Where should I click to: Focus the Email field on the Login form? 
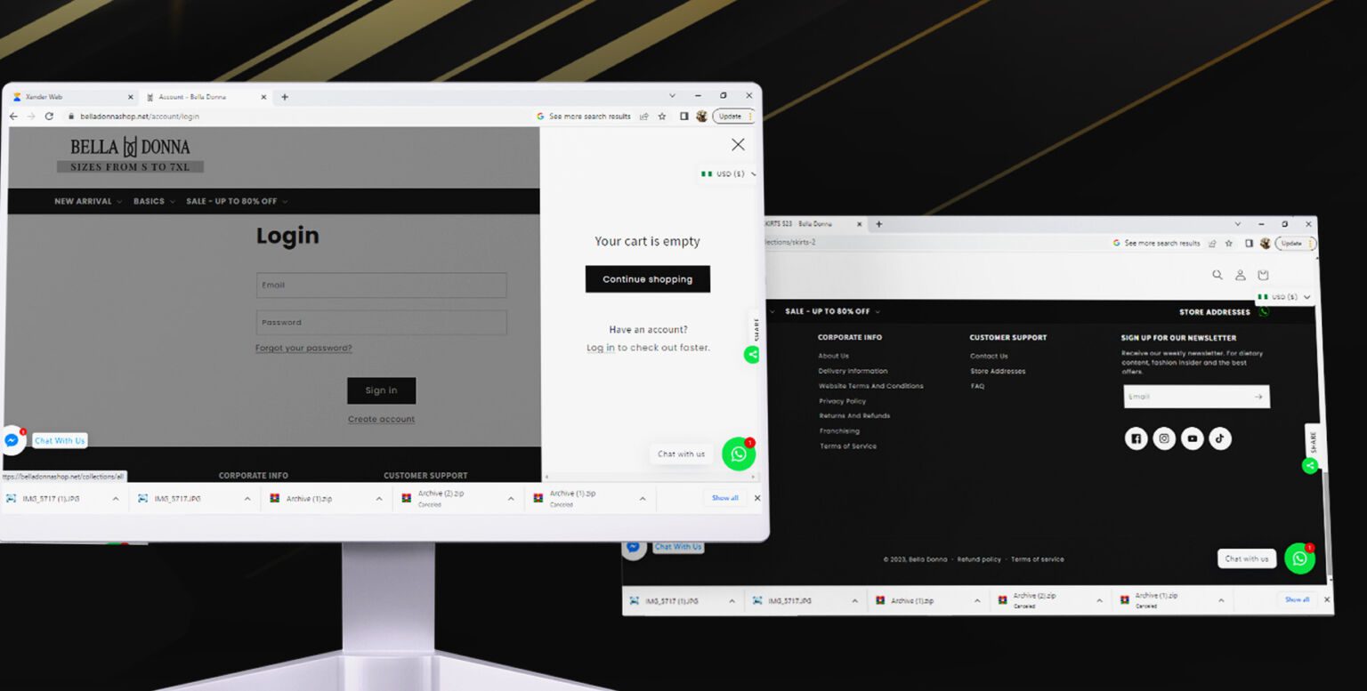[381, 285]
